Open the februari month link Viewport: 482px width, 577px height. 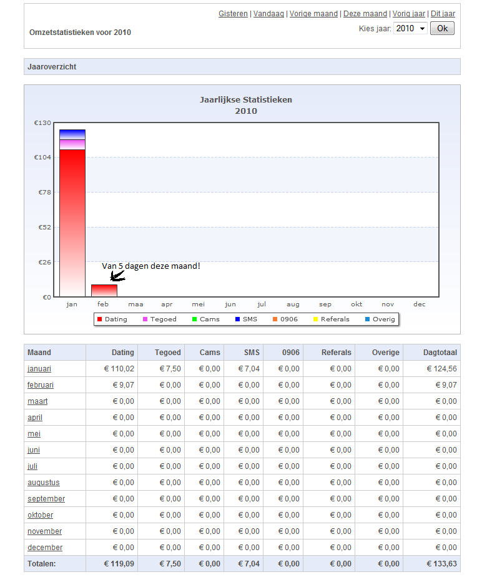pyautogui.click(x=41, y=385)
